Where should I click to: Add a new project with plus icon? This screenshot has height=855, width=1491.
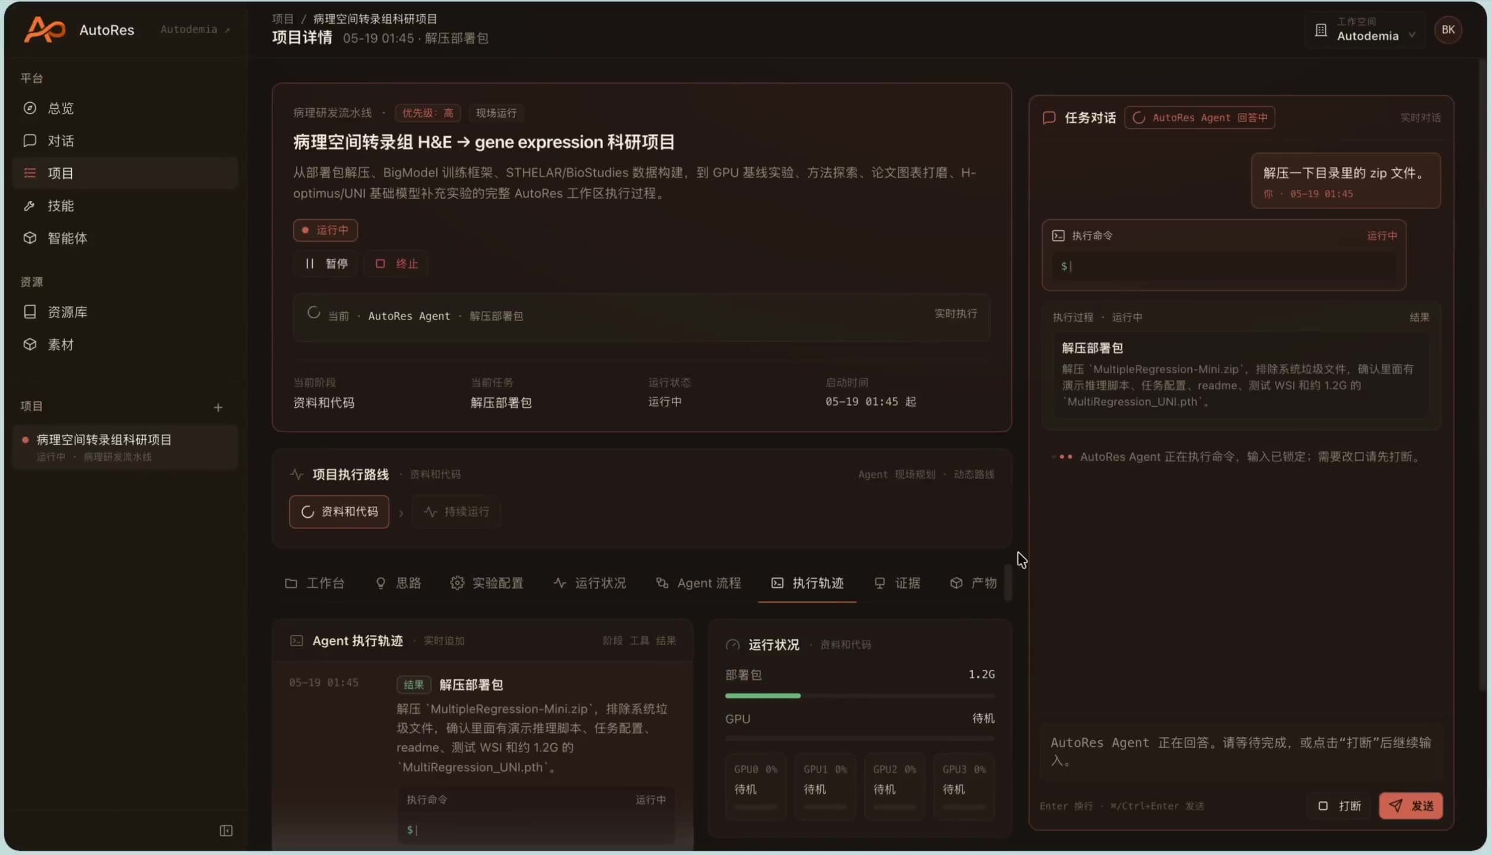click(218, 407)
